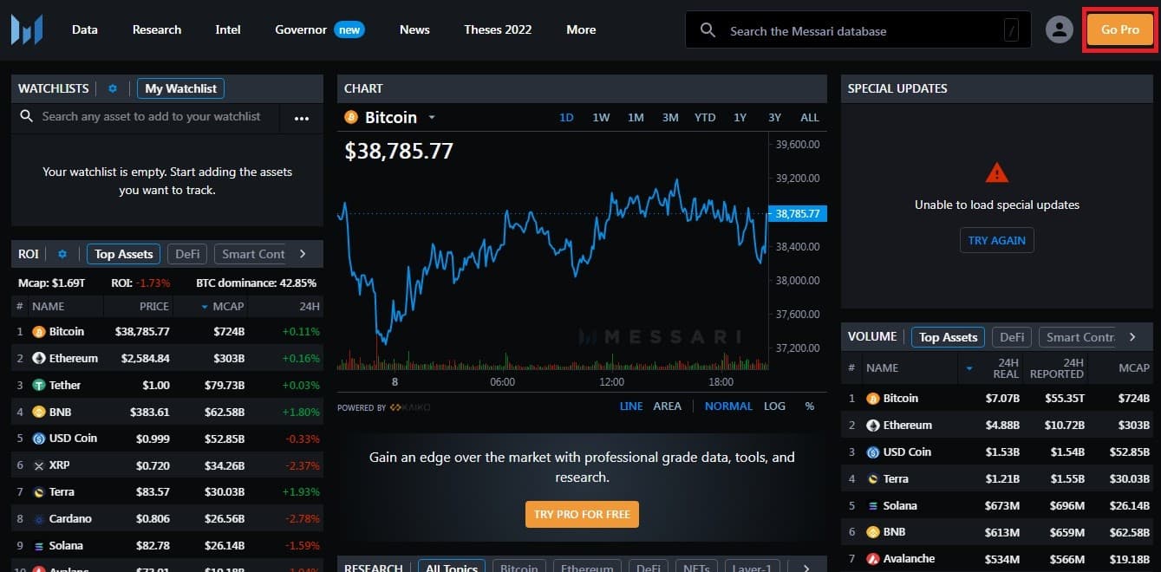Viewport: 1161px width, 572px height.
Task: Click the Tether icon in ROI table
Action: point(38,385)
